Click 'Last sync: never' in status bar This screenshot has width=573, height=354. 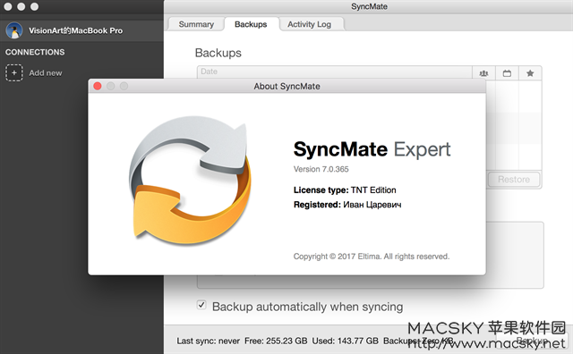pos(208,341)
